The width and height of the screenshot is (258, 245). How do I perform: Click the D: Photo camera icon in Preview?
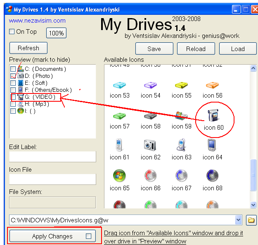tap(21, 76)
